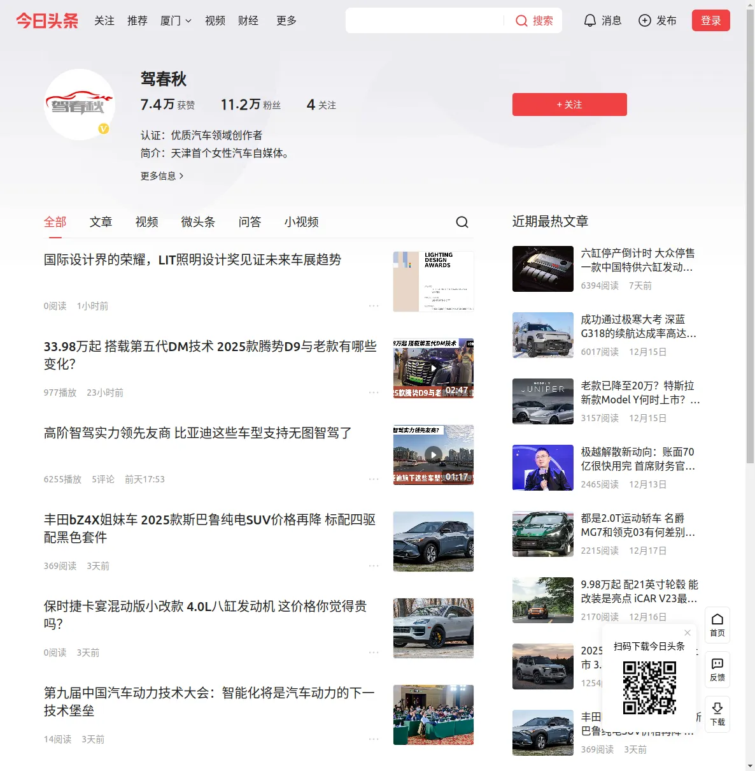Click the 反馈 feedback floating button
This screenshot has width=755, height=771.
(x=717, y=670)
